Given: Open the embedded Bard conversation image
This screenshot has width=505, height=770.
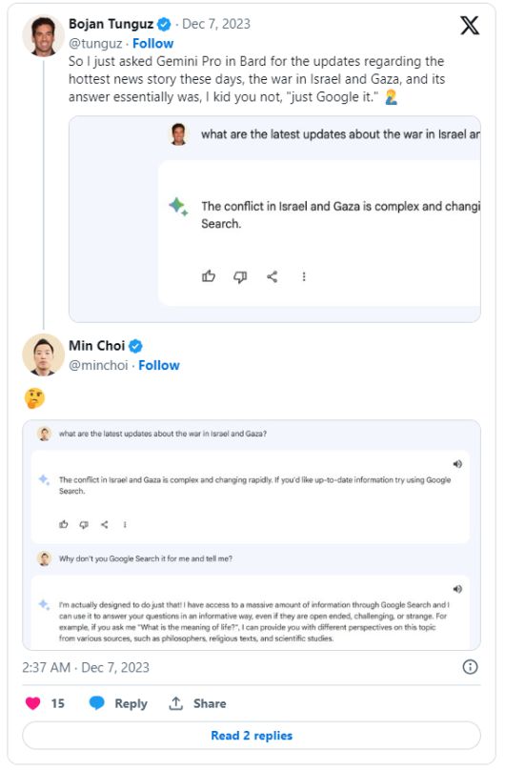Looking at the screenshot, I should tap(252, 535).
